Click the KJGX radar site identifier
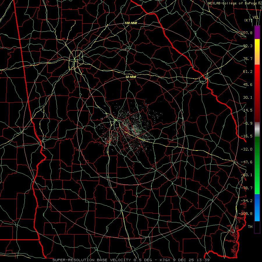Viewport: 262px width, 262px height. pos(165,260)
